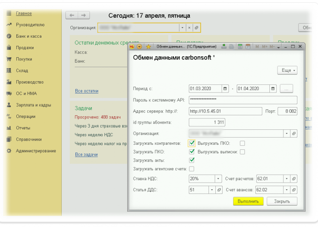The height and width of the screenshot is (227, 318).
Task: Open the main window Организация record
Action: [x=196, y=28]
